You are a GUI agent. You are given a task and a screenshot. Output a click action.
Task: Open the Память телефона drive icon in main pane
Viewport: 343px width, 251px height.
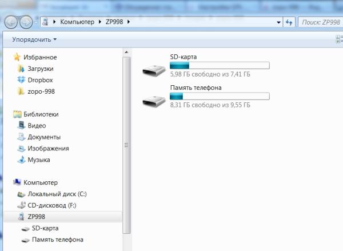point(154,101)
